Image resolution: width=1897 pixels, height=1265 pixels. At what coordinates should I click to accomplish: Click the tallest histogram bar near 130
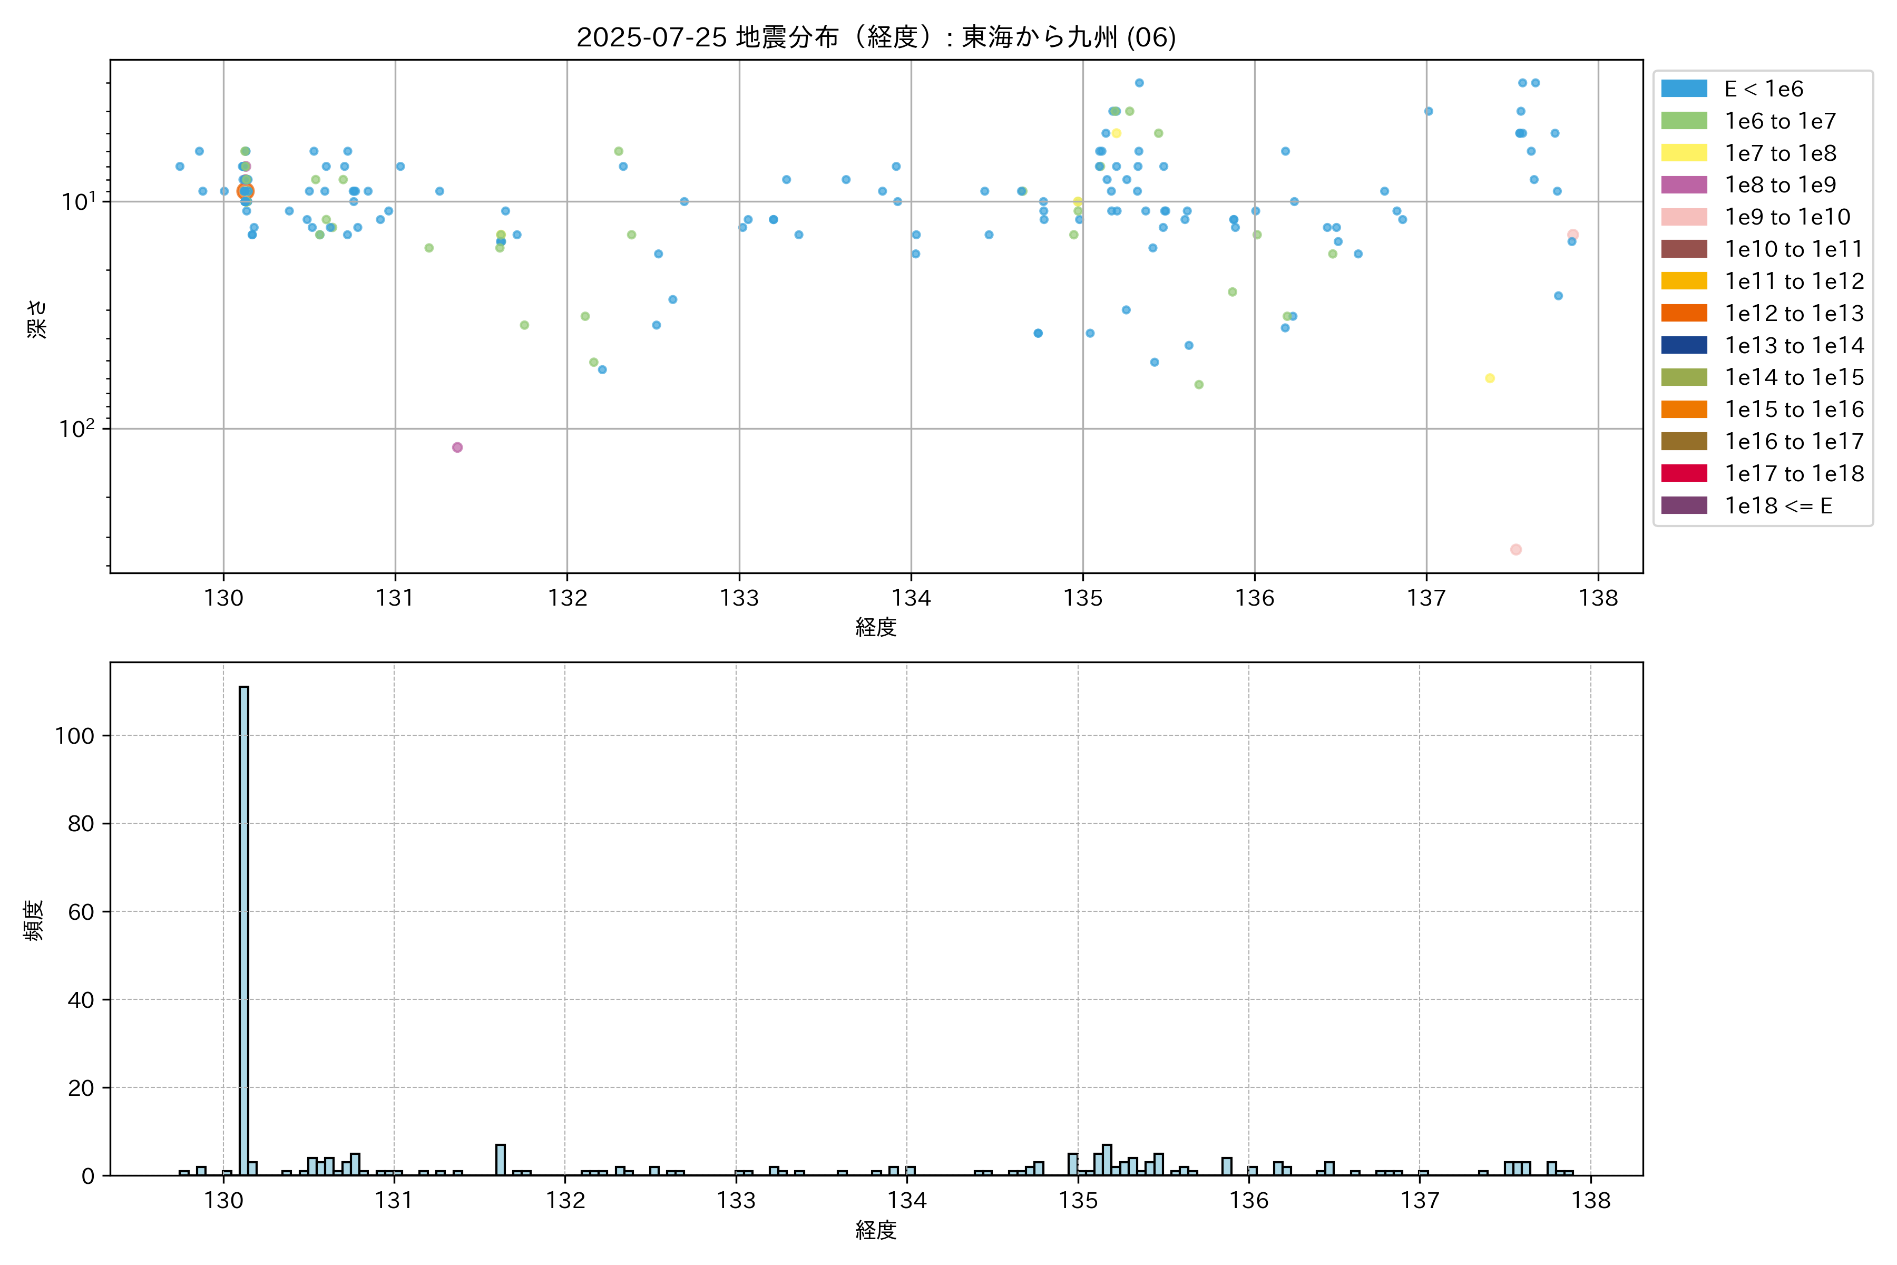[x=243, y=928]
